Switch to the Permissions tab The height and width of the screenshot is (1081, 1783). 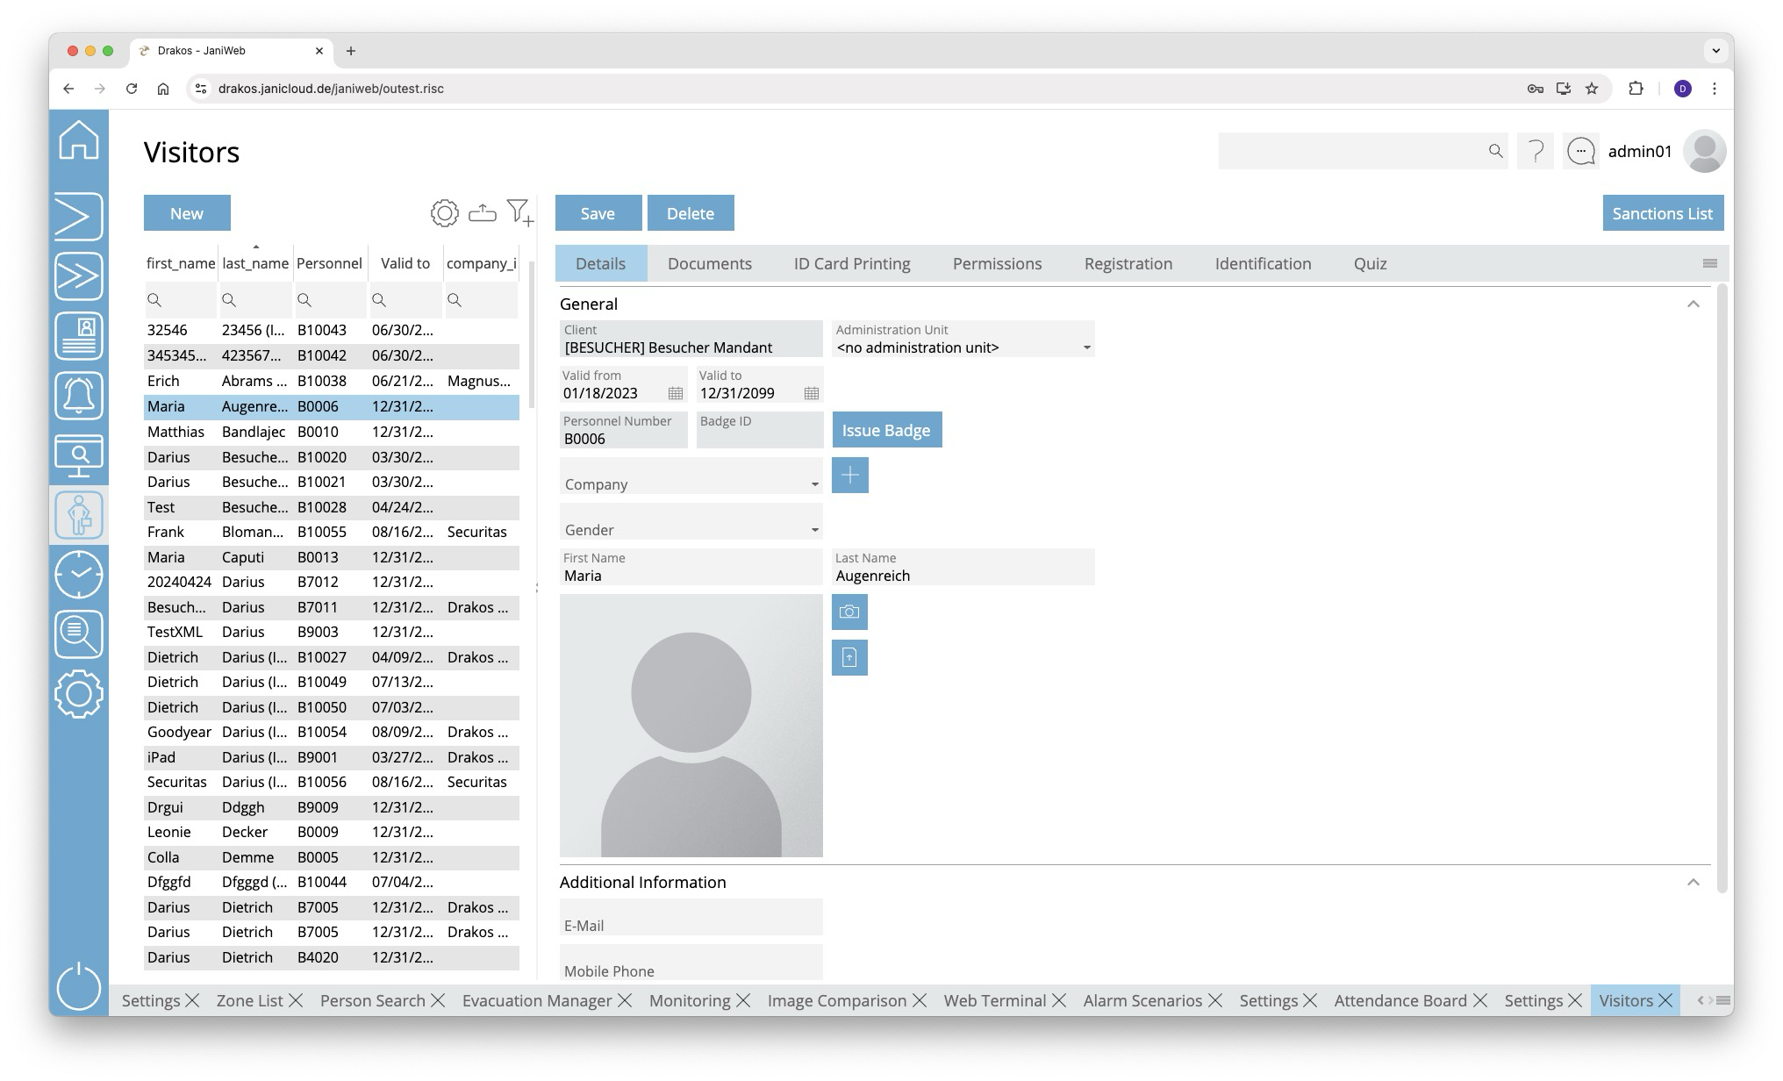pyautogui.click(x=997, y=264)
